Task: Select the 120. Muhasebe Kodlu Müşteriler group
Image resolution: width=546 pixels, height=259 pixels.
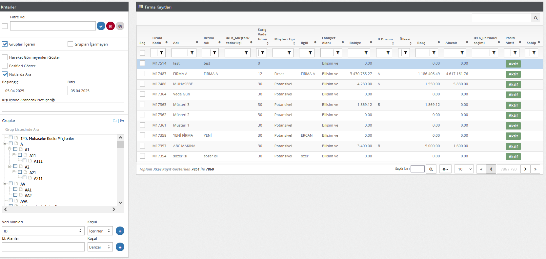Action: click(11, 138)
